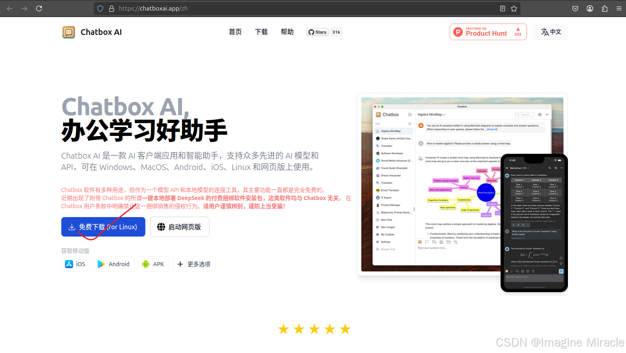Open the browser hamburger menu
Screen dimensions: 626x353
pyautogui.click(x=619, y=9)
